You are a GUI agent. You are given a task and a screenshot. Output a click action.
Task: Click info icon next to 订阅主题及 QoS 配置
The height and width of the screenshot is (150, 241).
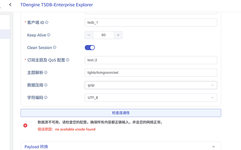pyautogui.click(x=68, y=60)
